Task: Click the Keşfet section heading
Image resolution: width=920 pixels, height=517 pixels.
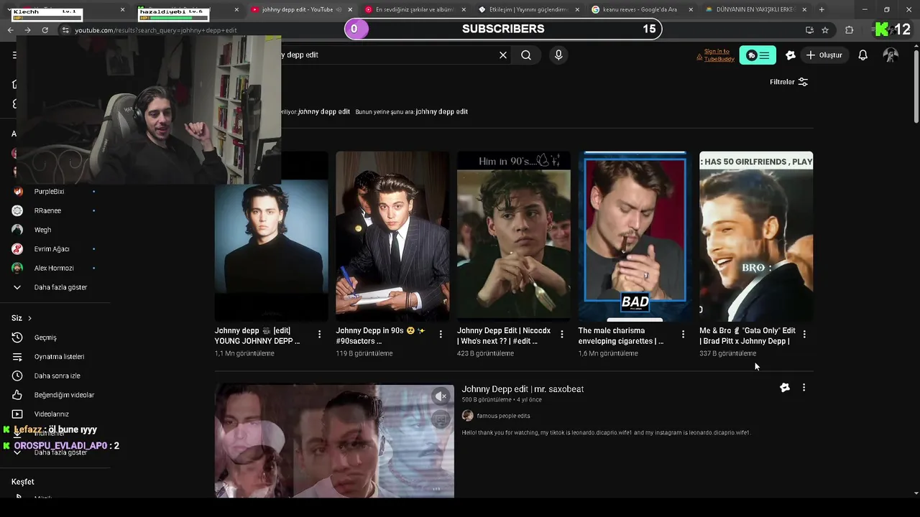Action: (x=23, y=482)
